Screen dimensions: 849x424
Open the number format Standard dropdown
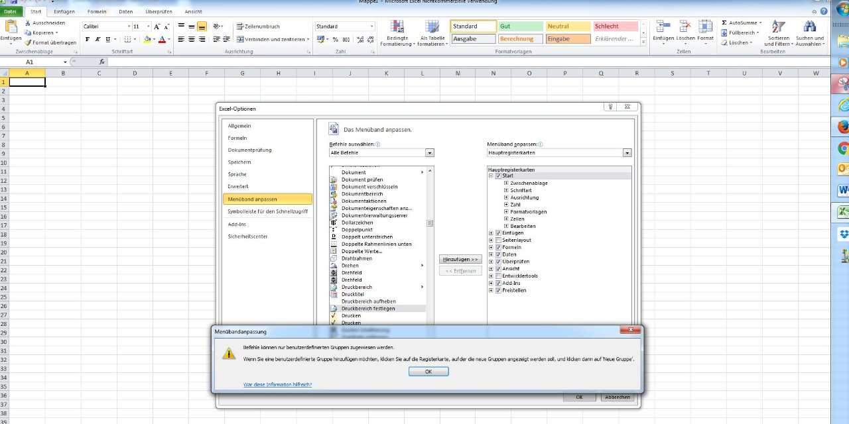point(371,26)
